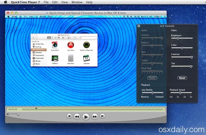Adjust the Audio Volume slider in A/V Controls
This screenshot has height=135, width=206.
tap(153, 38)
